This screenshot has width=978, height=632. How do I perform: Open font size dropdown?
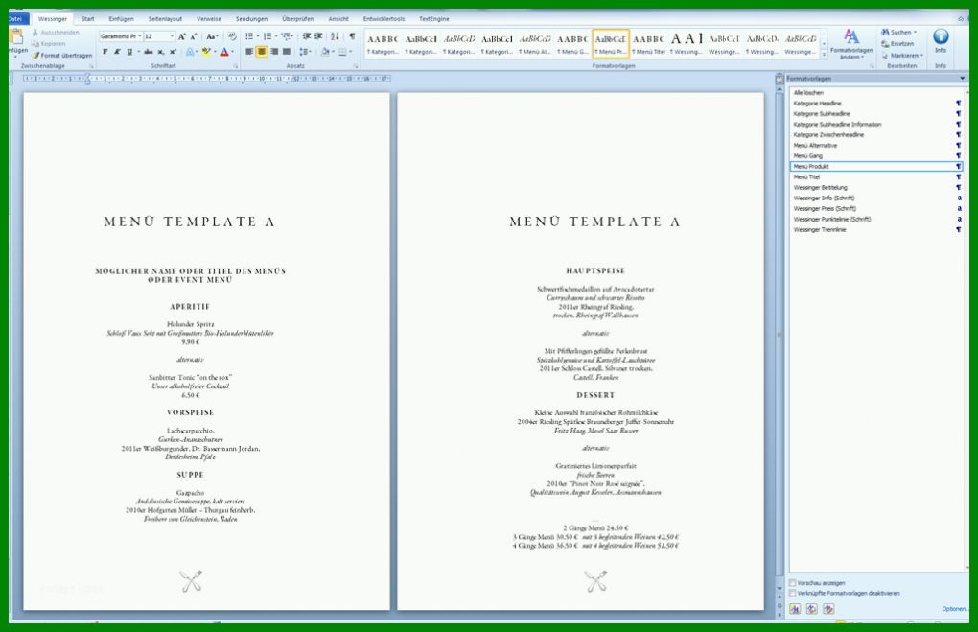[x=173, y=36]
